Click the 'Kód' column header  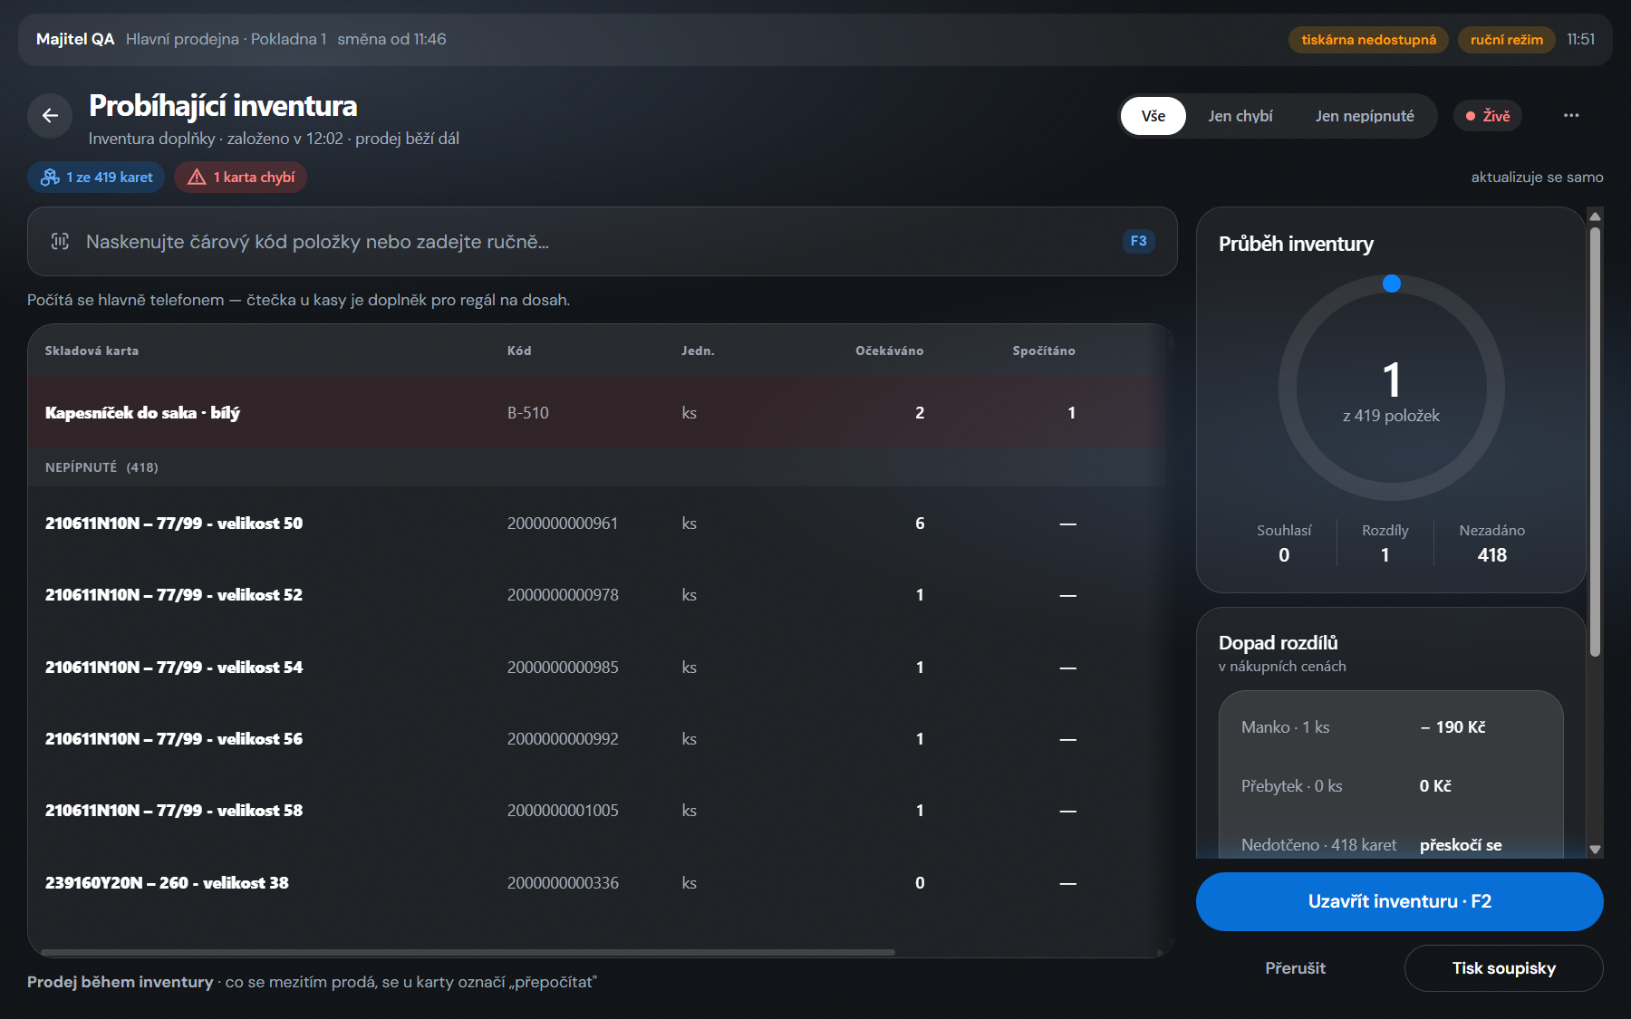point(519,351)
